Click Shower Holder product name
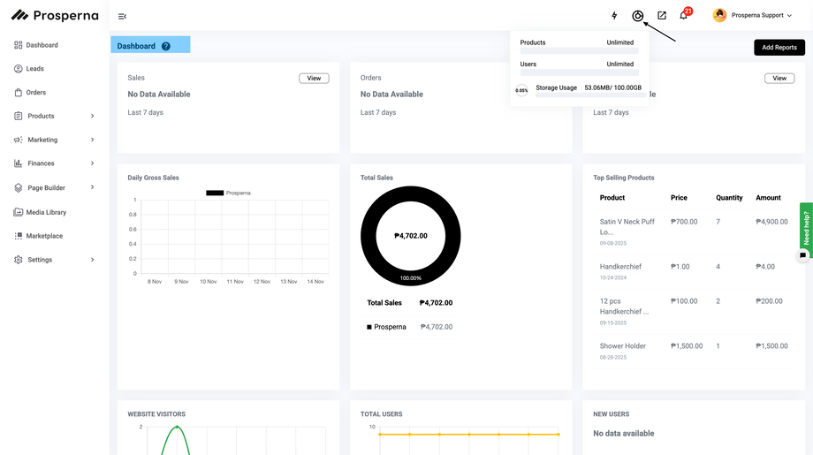The height and width of the screenshot is (455, 813). coord(623,346)
